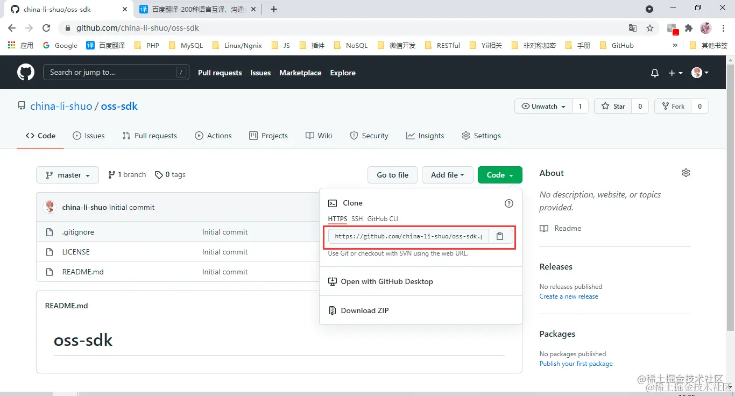Open About section settings gear
This screenshot has height=396, width=735.
[686, 173]
